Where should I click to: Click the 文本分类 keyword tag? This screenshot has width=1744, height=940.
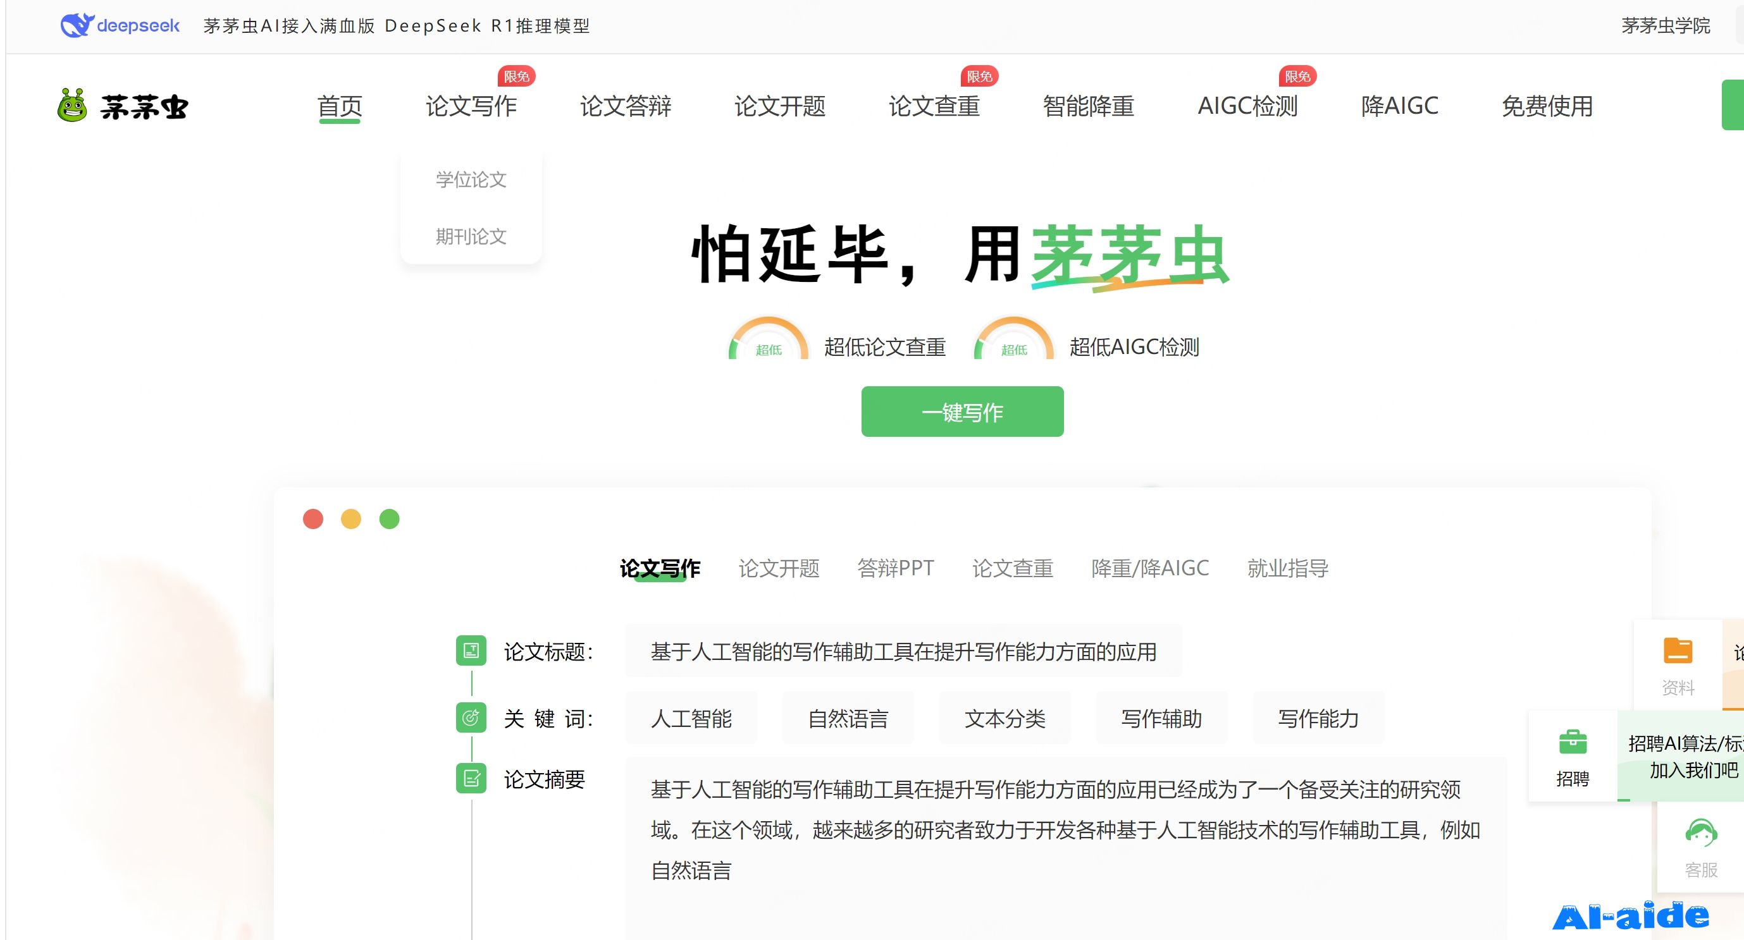click(1005, 718)
